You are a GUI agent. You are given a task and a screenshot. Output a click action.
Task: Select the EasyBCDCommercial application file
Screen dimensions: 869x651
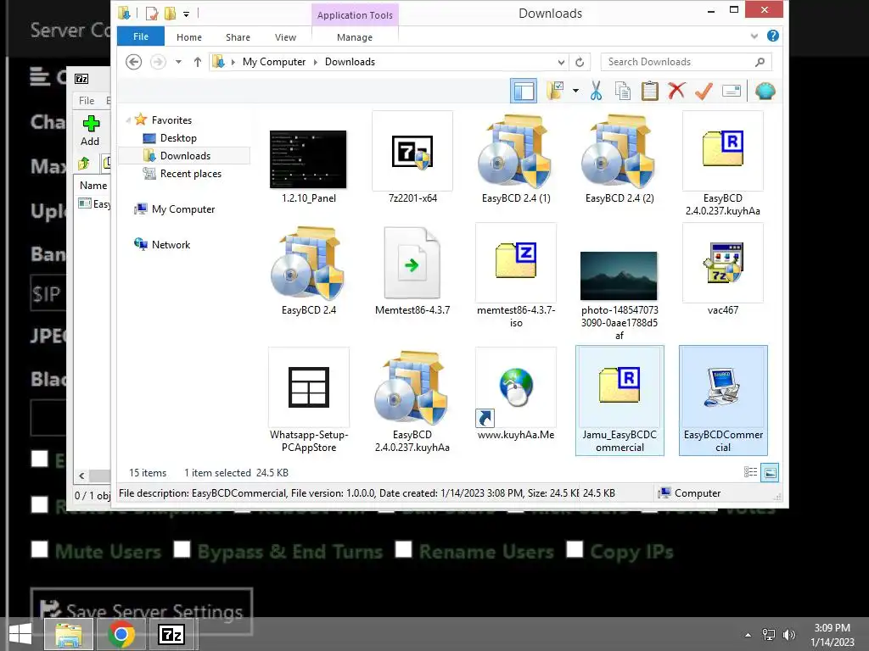coord(723,401)
